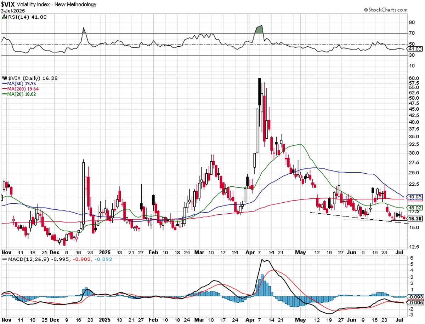The image size is (425, 324).
Task: Click the red MA(200) legend line marker
Action: point(4,89)
